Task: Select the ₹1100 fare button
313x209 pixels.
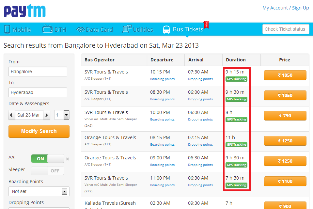Action: tap(285, 181)
